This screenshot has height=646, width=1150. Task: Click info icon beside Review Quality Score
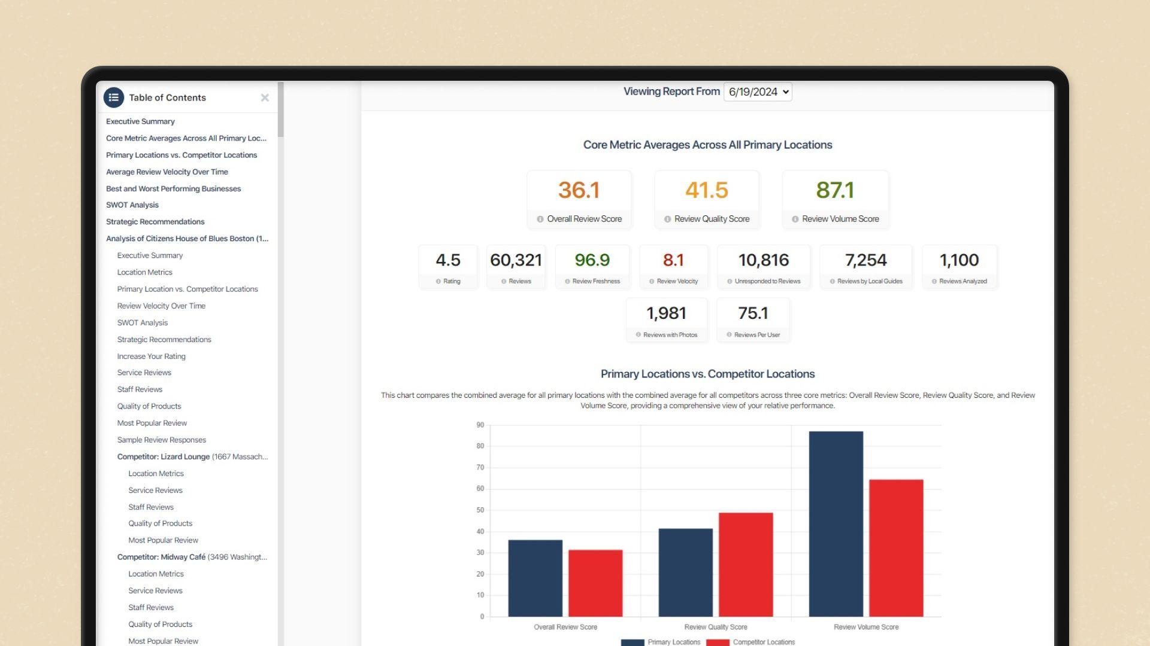tap(667, 220)
